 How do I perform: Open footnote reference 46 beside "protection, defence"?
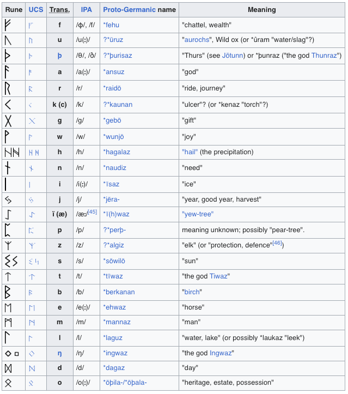point(277,243)
